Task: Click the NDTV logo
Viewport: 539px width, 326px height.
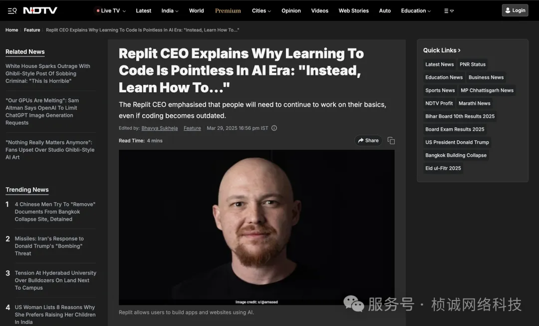Action: pos(40,11)
